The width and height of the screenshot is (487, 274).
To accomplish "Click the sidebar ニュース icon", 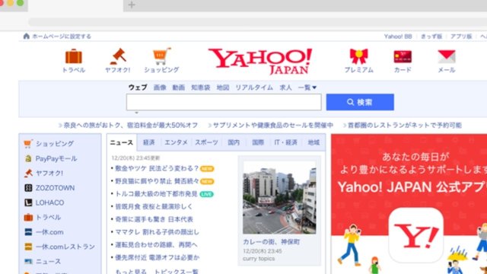I will coord(28,261).
